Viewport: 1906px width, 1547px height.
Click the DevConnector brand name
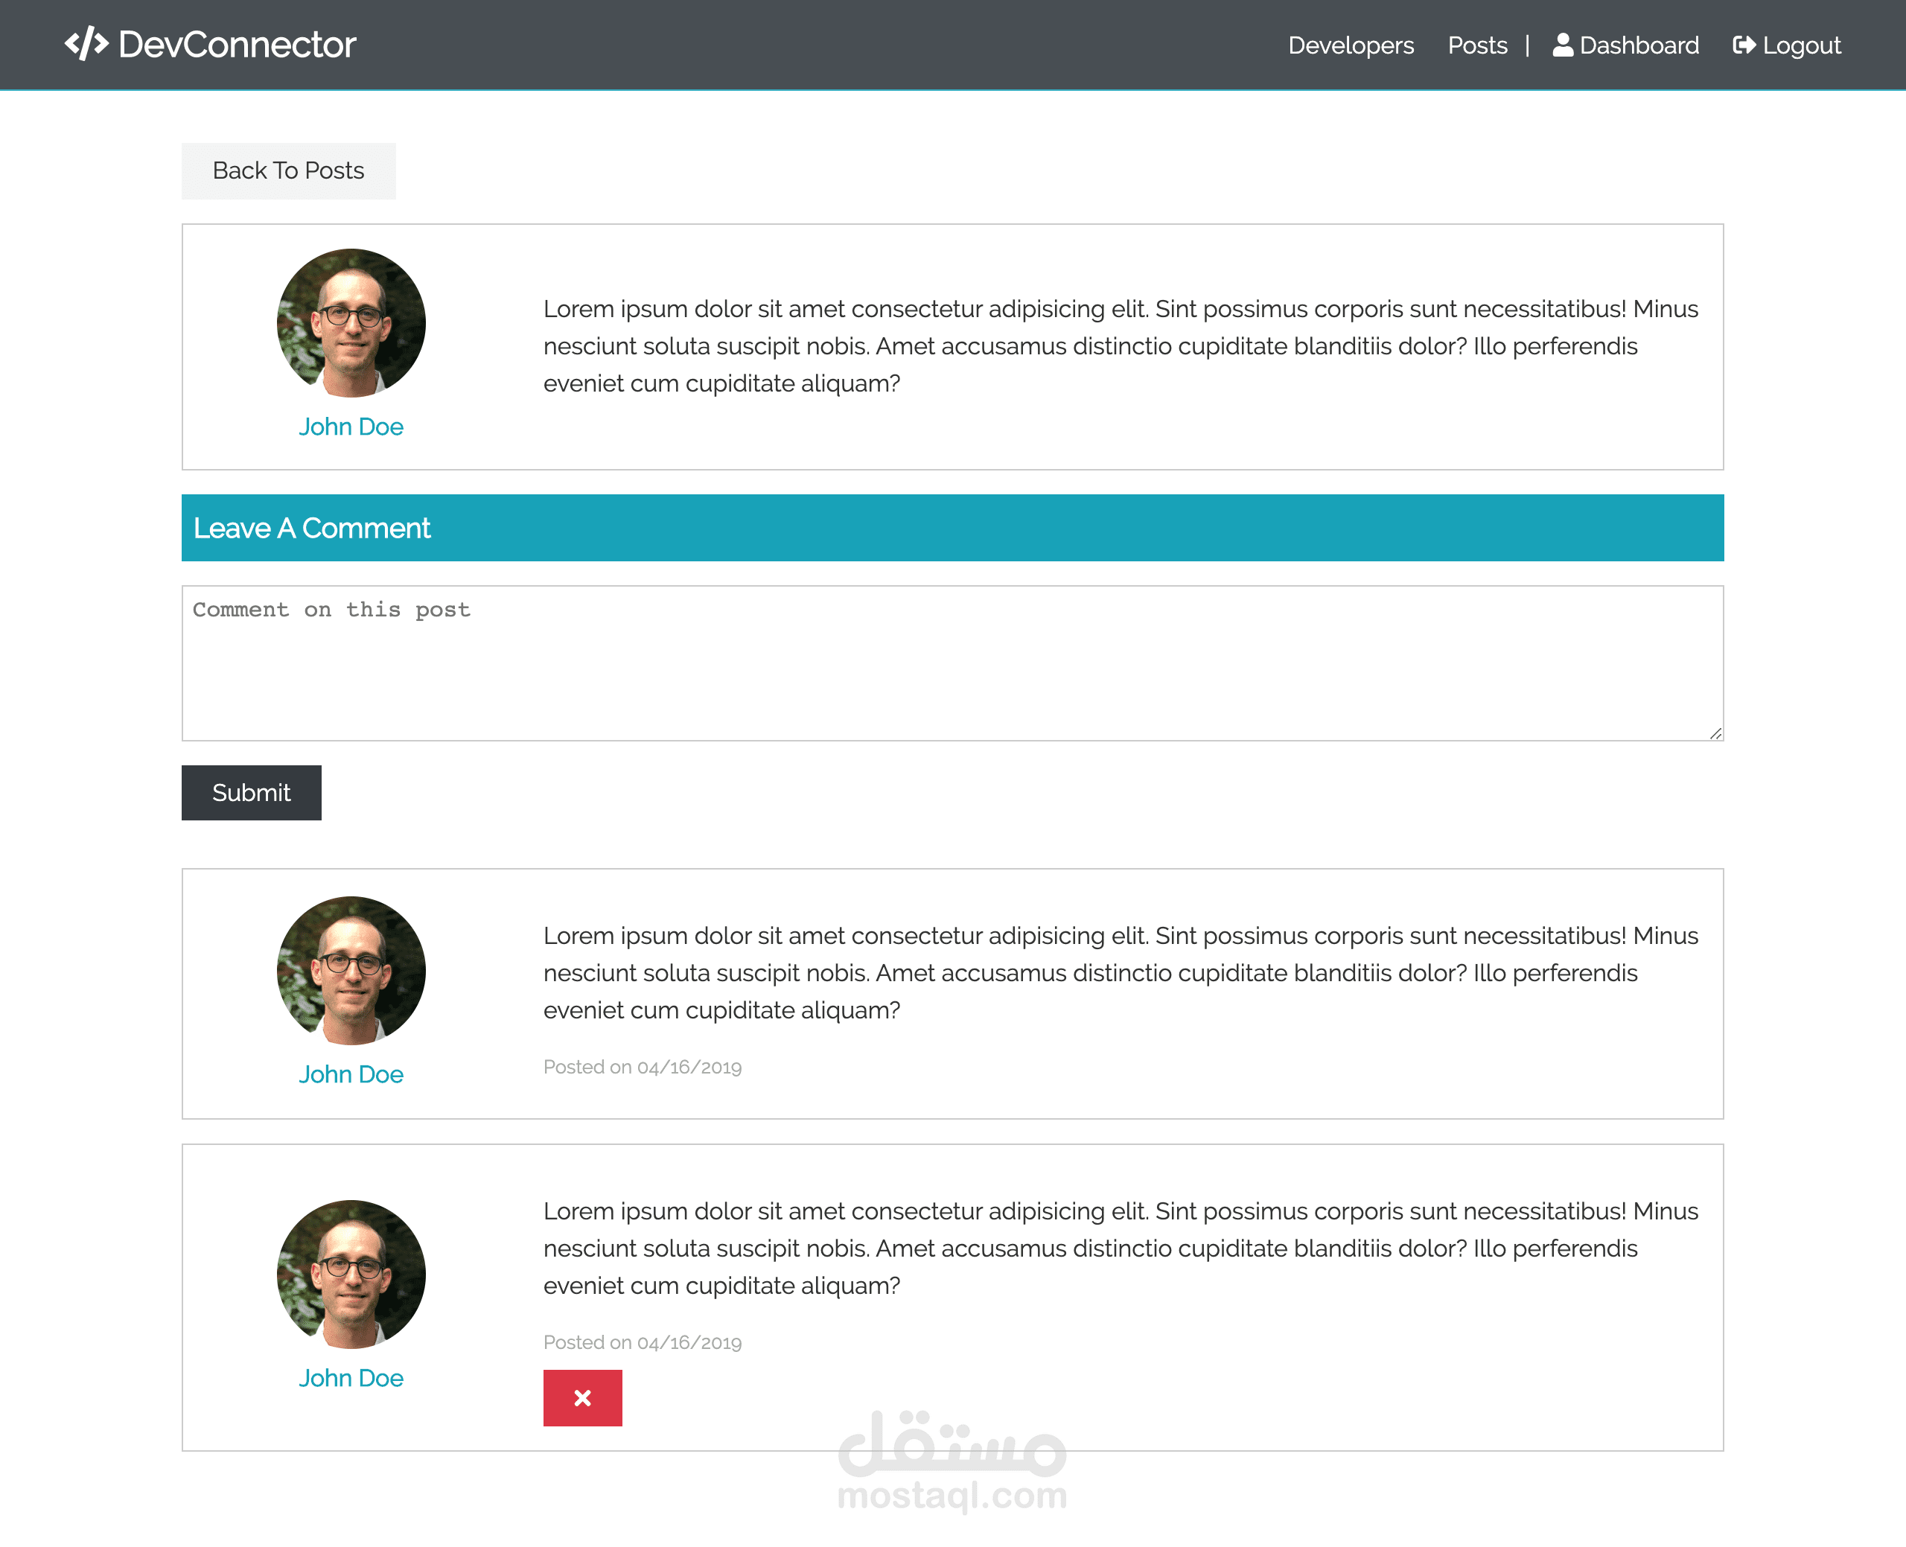pyautogui.click(x=237, y=45)
